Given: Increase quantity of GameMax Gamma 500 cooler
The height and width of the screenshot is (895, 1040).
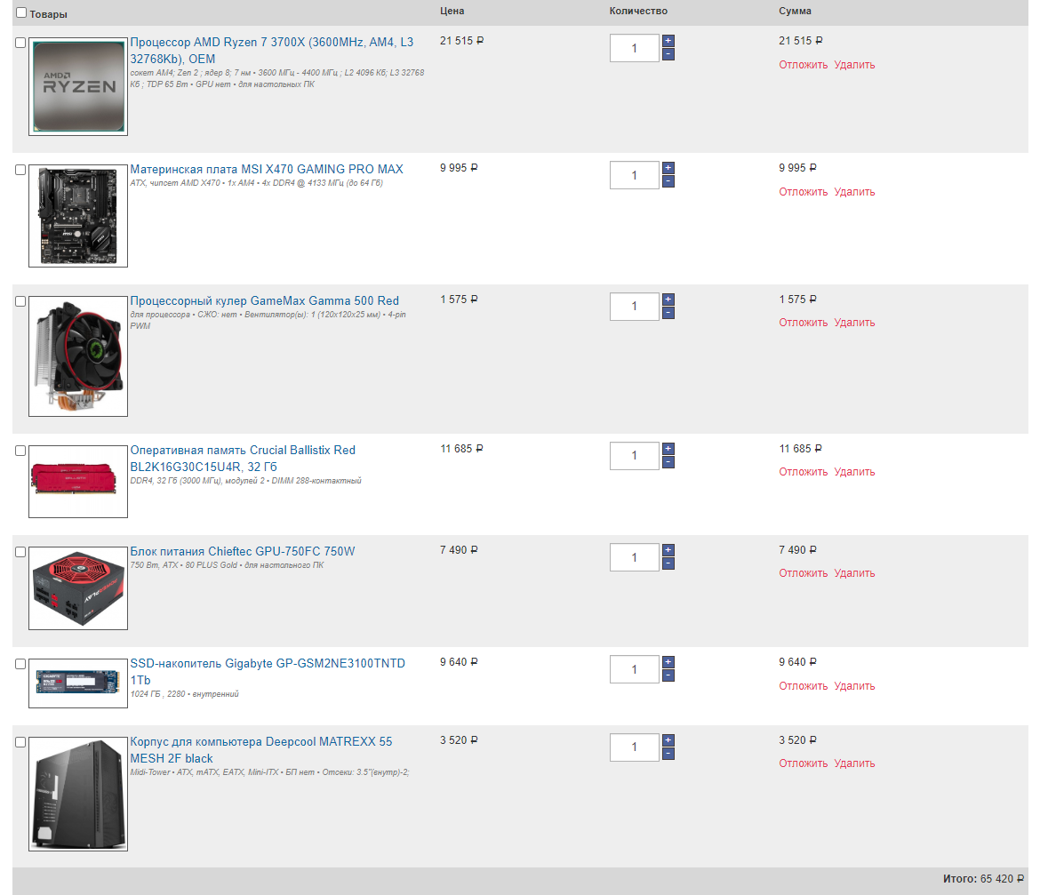Looking at the screenshot, I should coord(668,299).
